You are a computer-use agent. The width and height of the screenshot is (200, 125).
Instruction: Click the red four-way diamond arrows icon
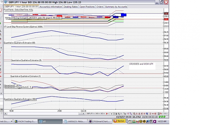(x=155, y=114)
